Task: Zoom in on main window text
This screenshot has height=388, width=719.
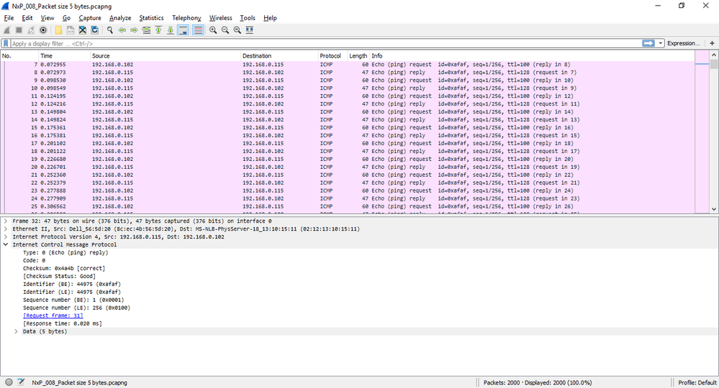Action: tap(213, 30)
